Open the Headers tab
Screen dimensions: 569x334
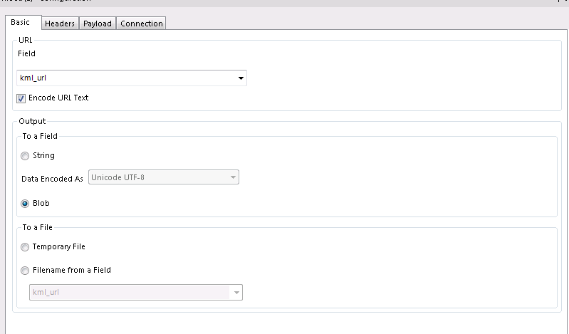pos(60,24)
